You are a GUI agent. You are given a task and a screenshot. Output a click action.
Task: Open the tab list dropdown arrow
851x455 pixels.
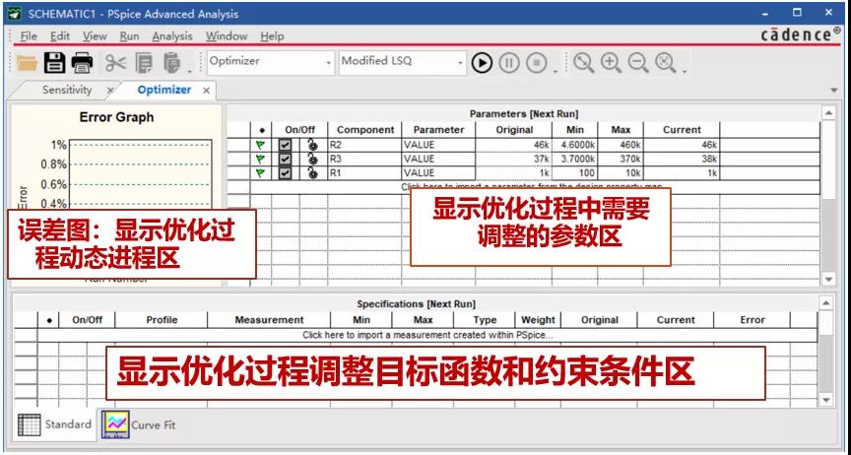tap(833, 91)
